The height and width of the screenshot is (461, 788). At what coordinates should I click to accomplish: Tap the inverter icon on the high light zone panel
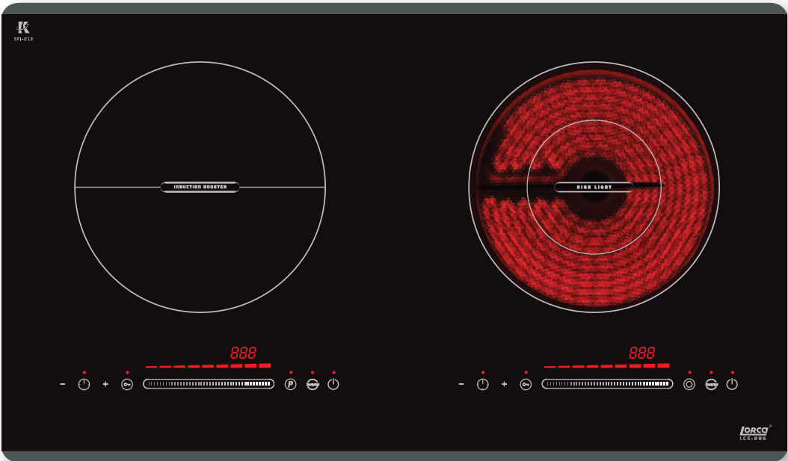711,384
